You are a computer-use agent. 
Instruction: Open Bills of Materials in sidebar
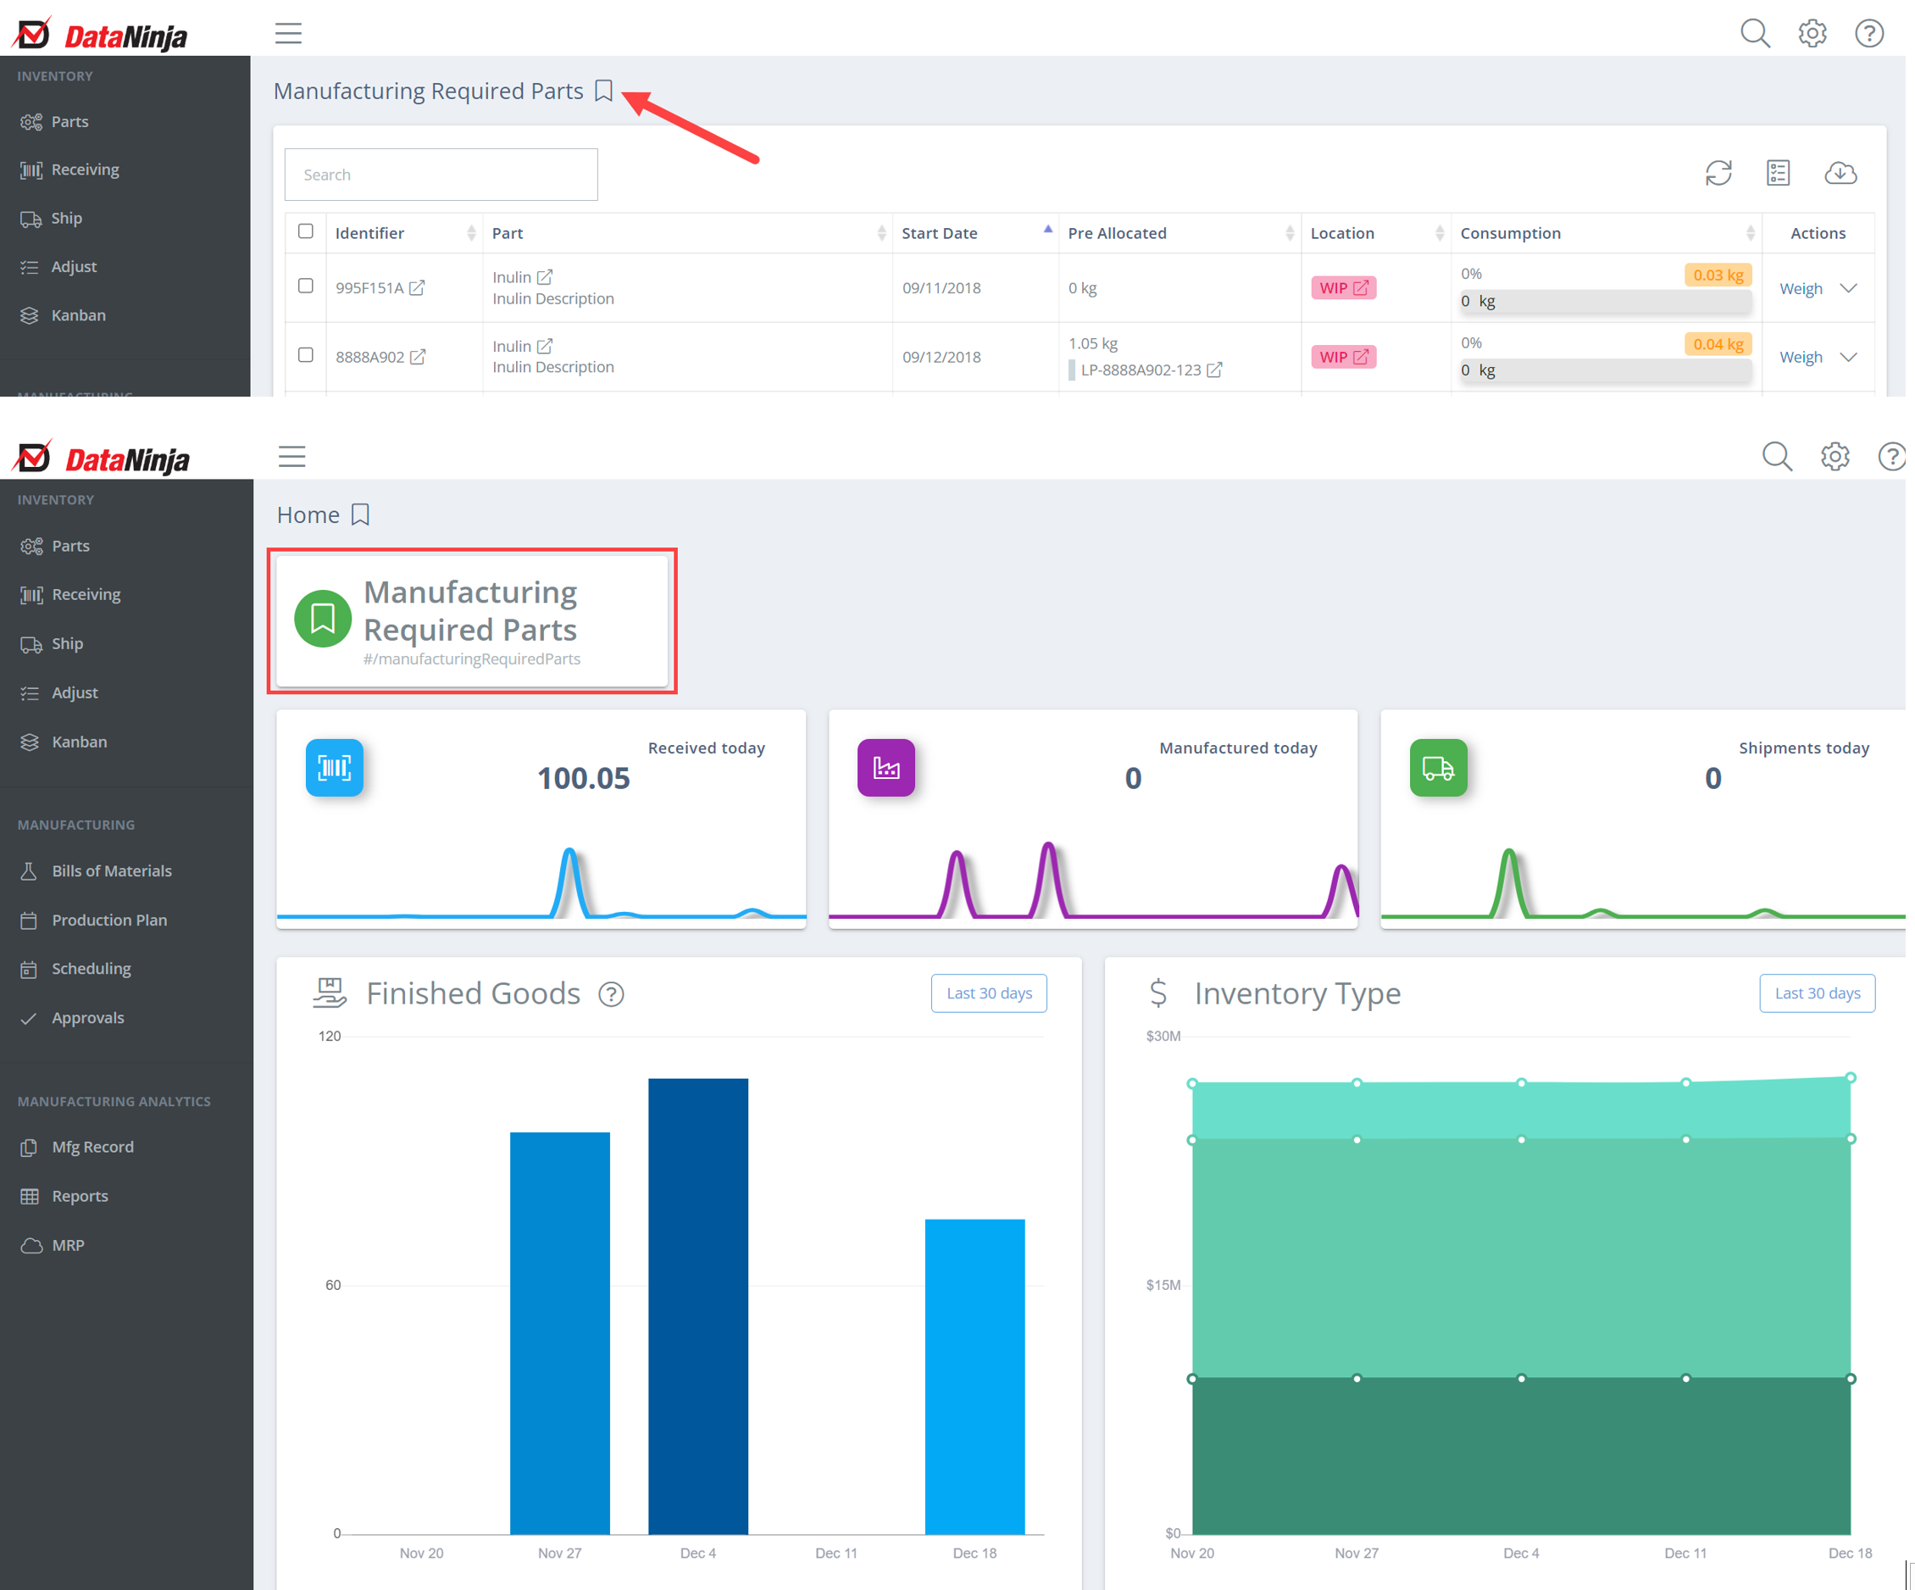111,870
